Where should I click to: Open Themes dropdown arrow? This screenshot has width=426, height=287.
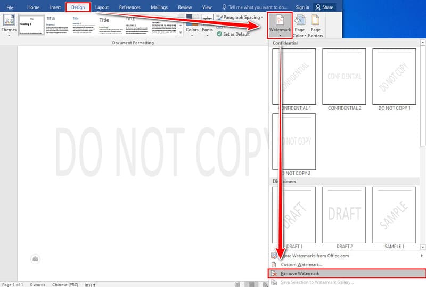[9, 35]
